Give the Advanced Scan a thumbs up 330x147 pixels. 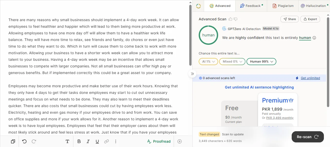230,19
